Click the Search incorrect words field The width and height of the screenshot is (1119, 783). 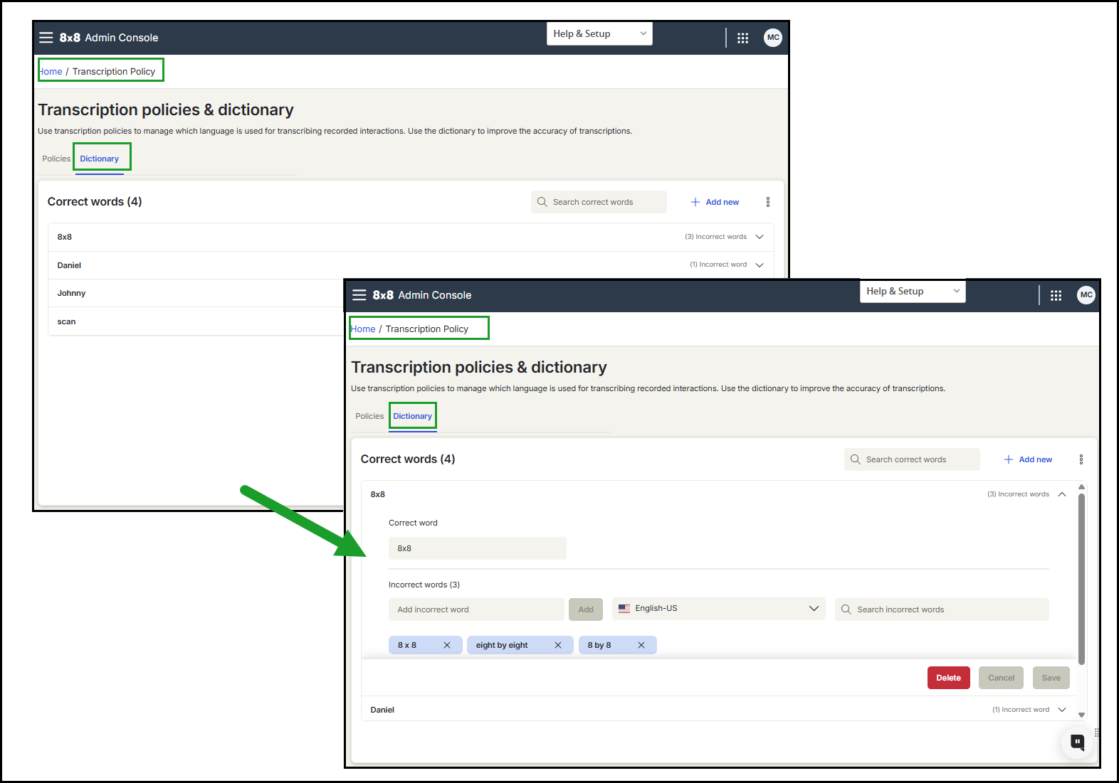[942, 609]
